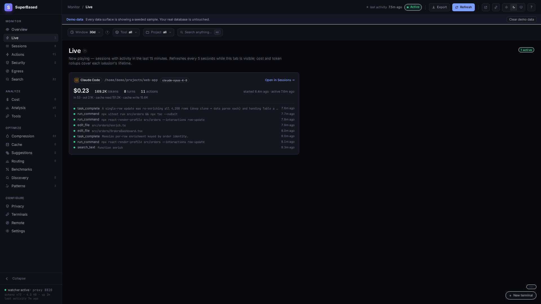Clear demo data
The width and height of the screenshot is (541, 304).
521,19
